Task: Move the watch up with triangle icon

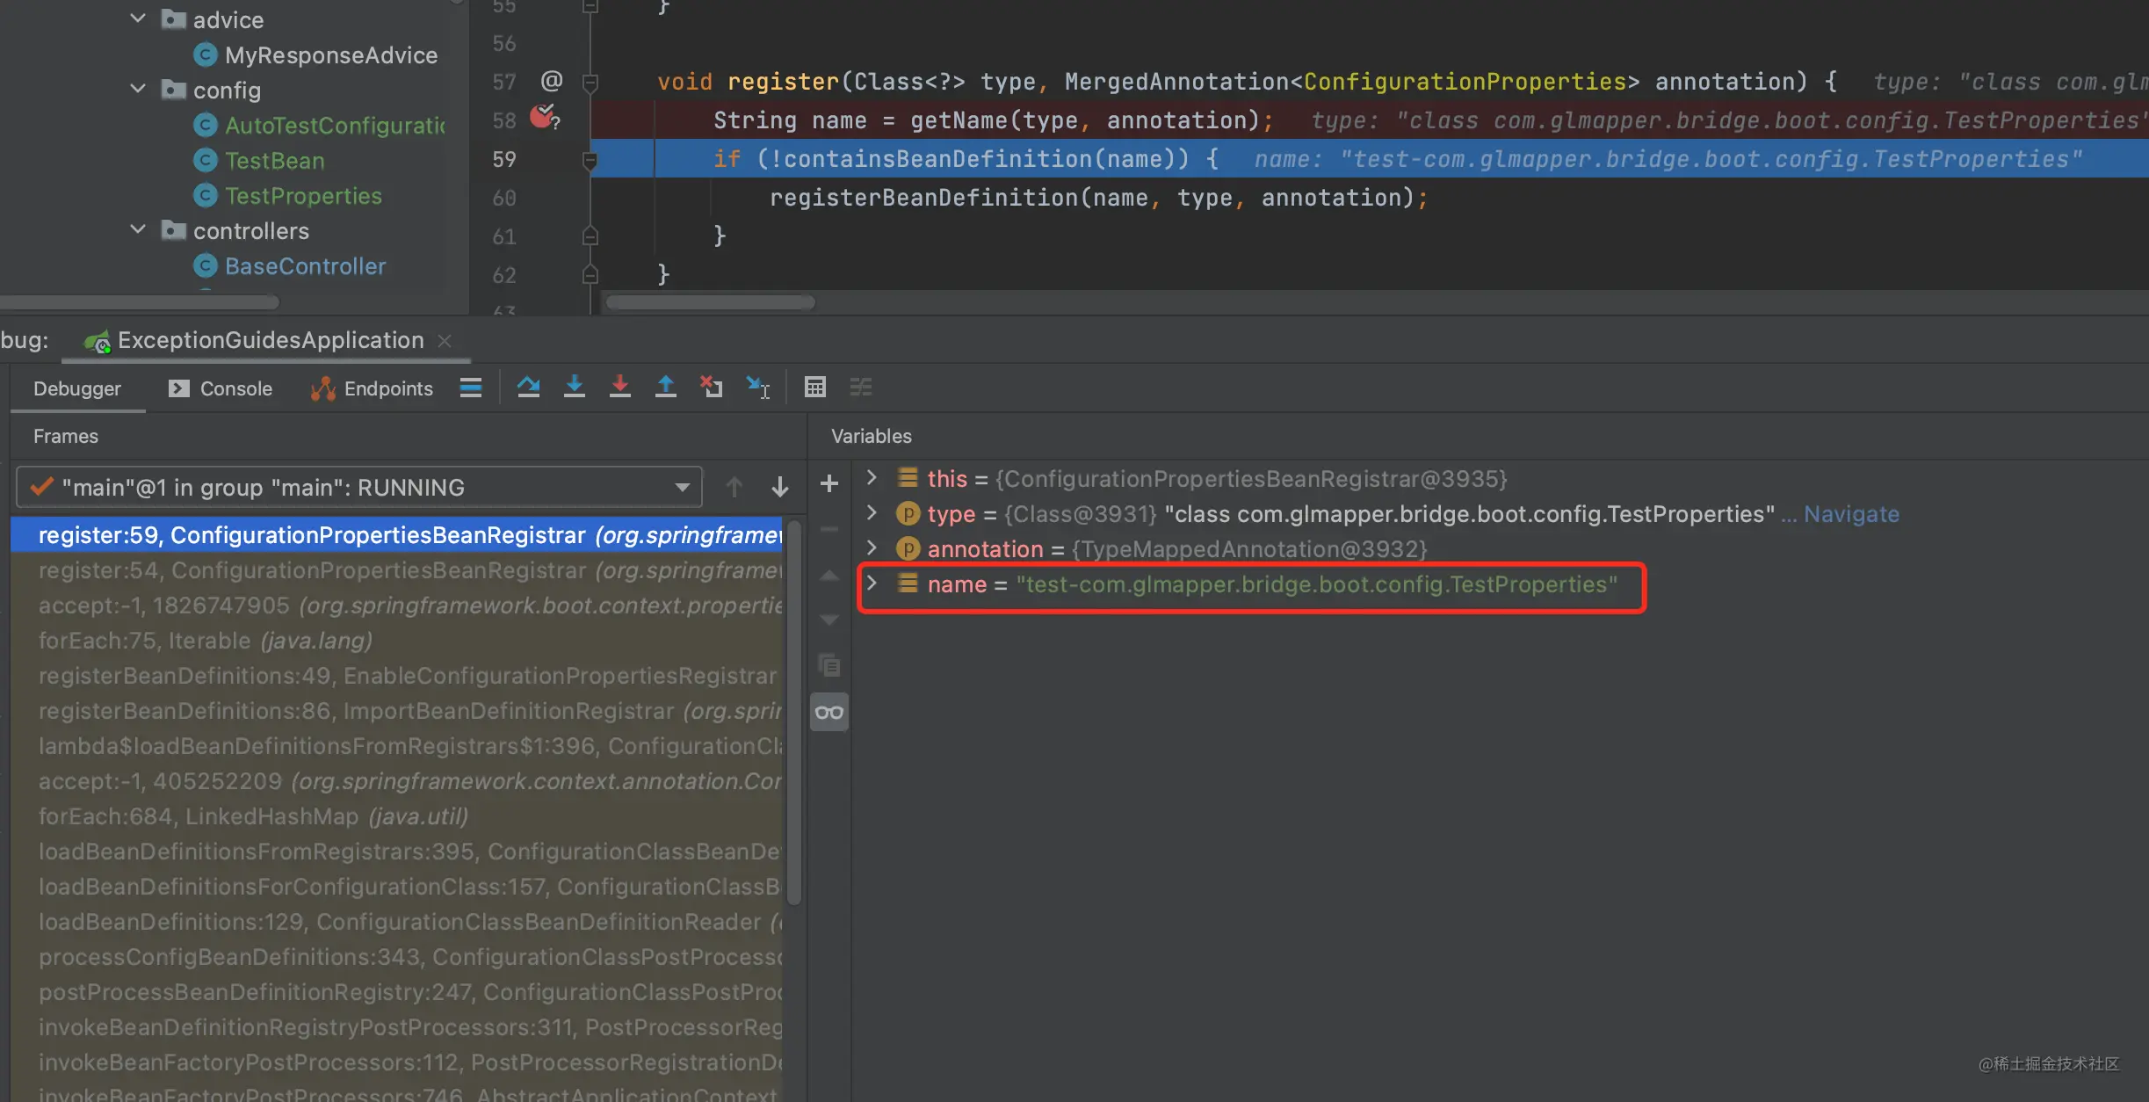Action: [828, 576]
